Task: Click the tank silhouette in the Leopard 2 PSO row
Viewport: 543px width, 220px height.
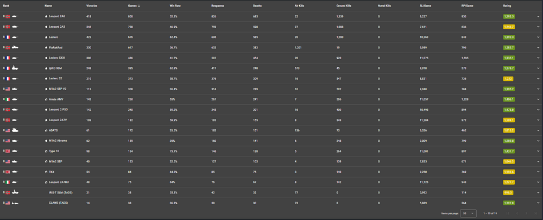Action: (15, 110)
